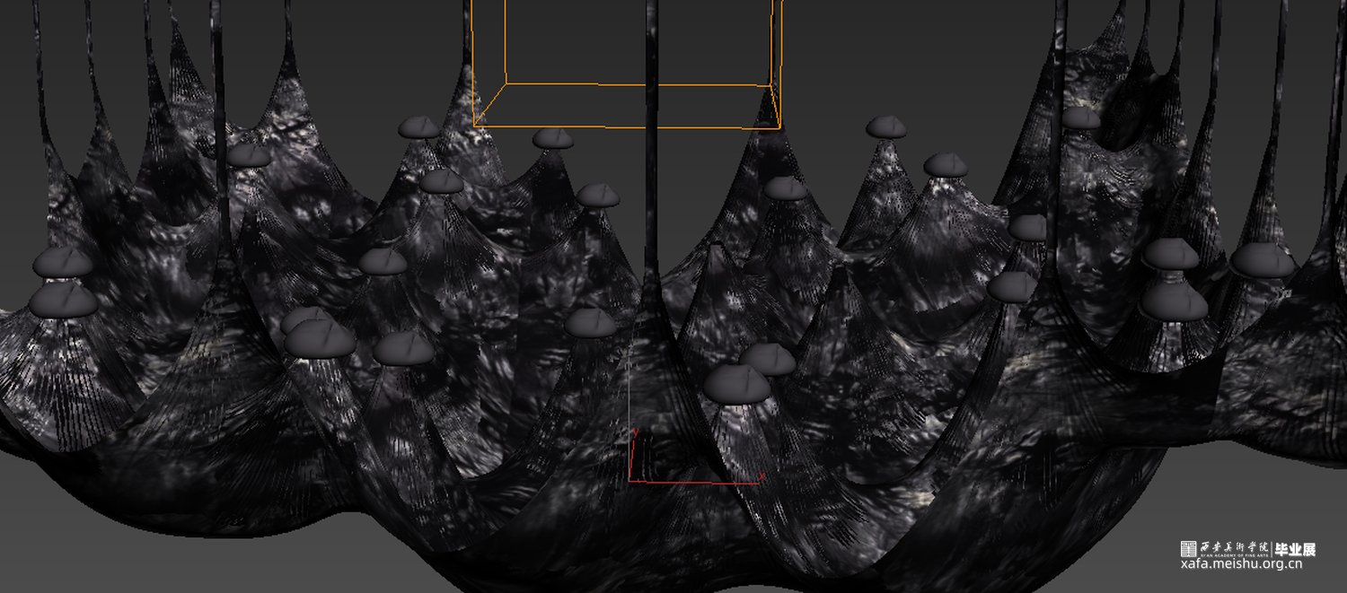Select the thick vertical strand through orange box
Viewport: 1347px width, 593px height.
(651, 54)
